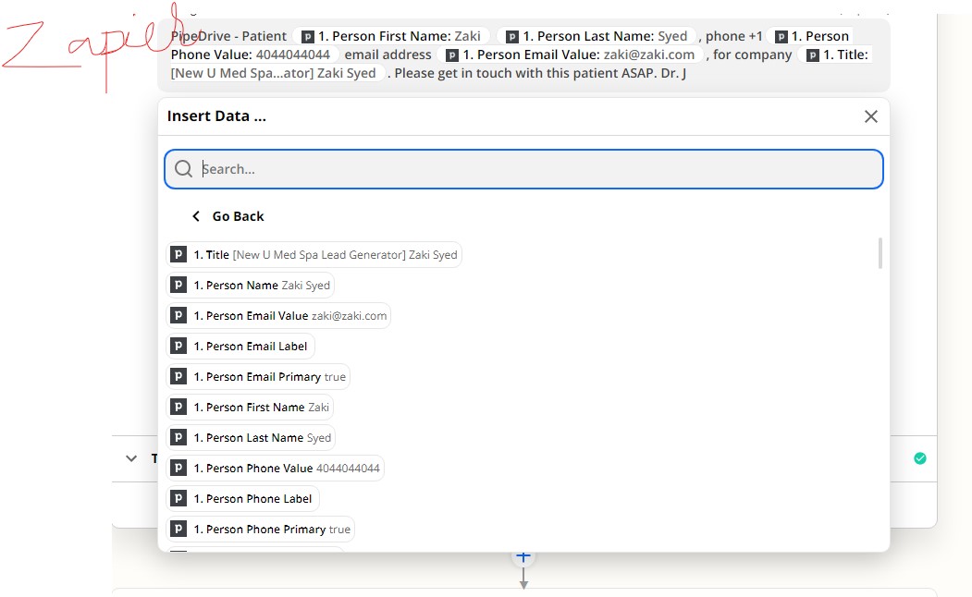Select Last Name: Syed pill in message
Viewport: 972px width, 597px height.
pos(597,36)
